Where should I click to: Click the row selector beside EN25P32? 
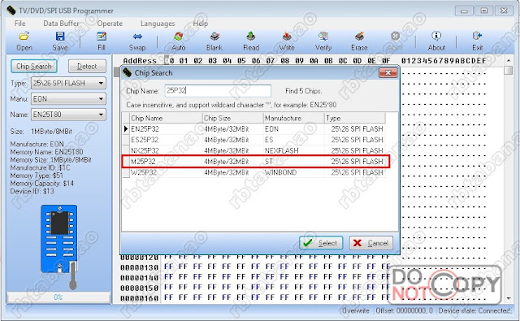(x=126, y=128)
